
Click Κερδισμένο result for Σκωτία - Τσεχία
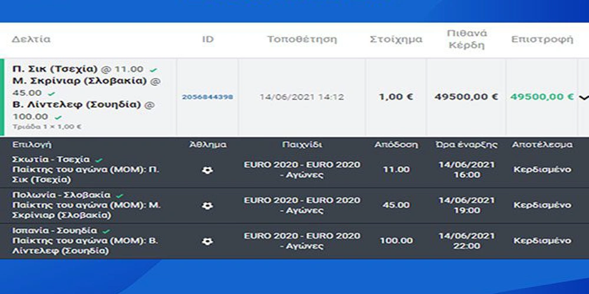click(542, 170)
